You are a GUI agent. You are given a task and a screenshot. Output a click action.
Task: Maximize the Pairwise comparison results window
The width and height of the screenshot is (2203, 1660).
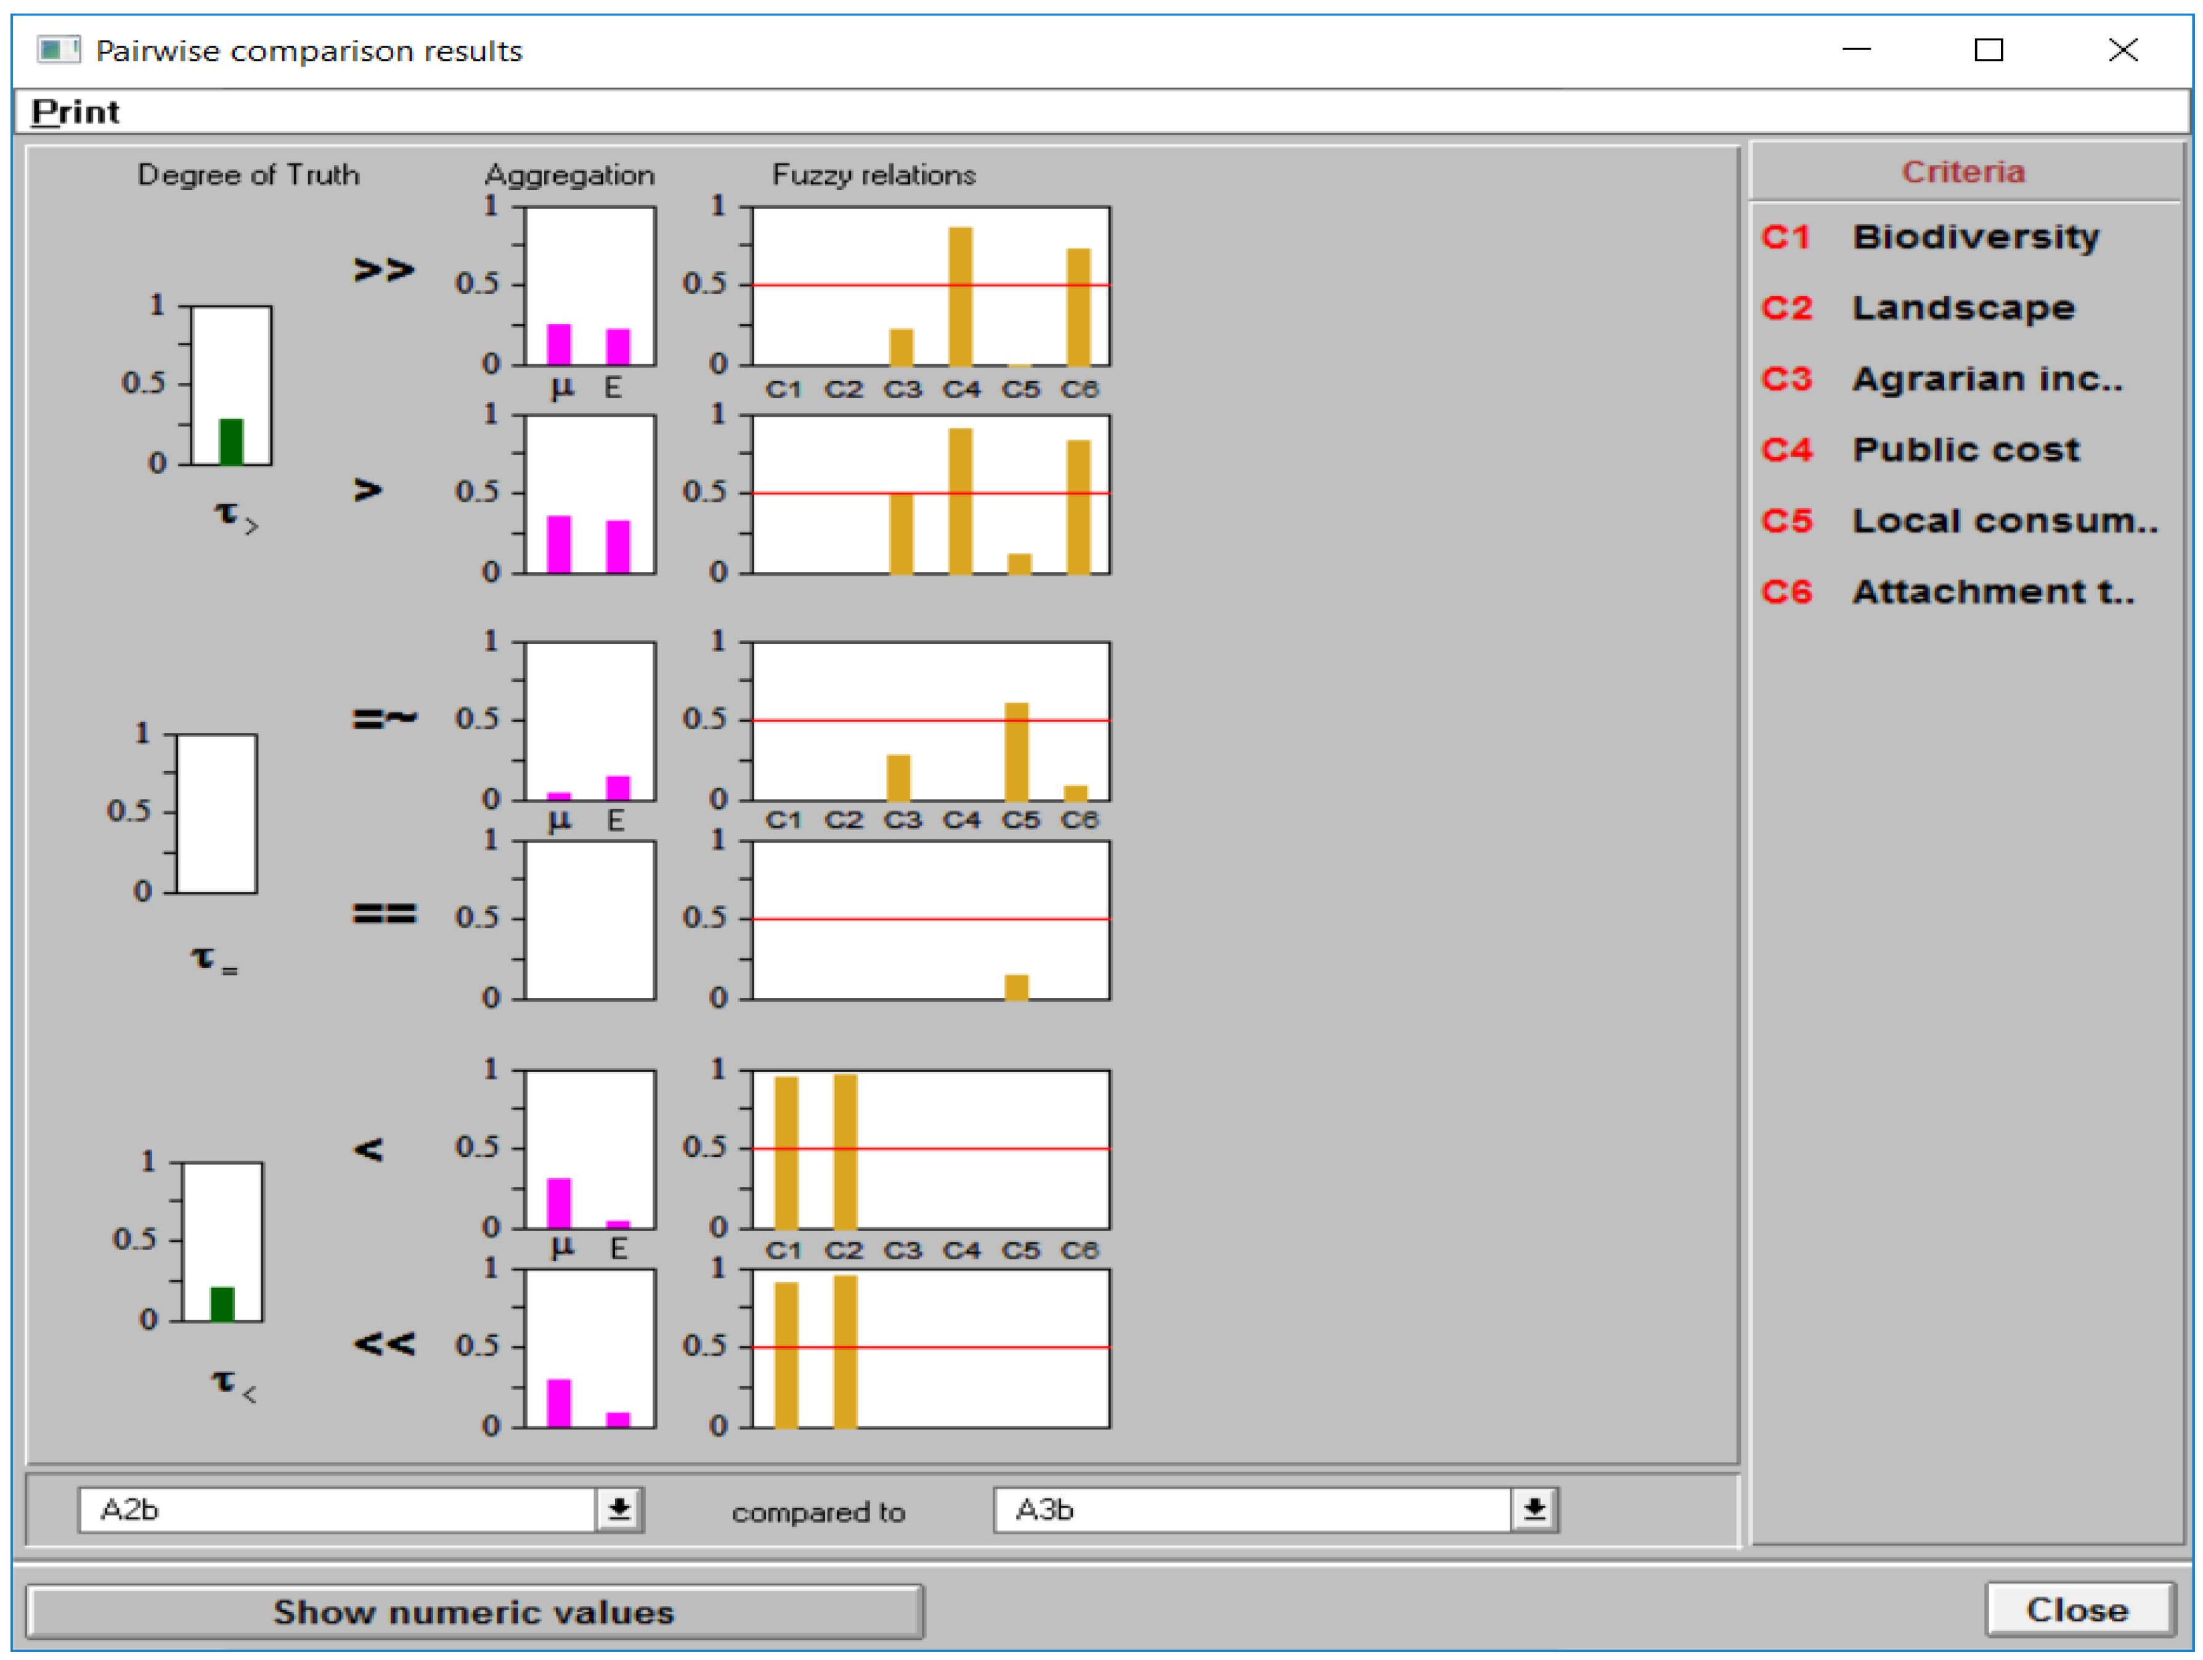[1988, 50]
